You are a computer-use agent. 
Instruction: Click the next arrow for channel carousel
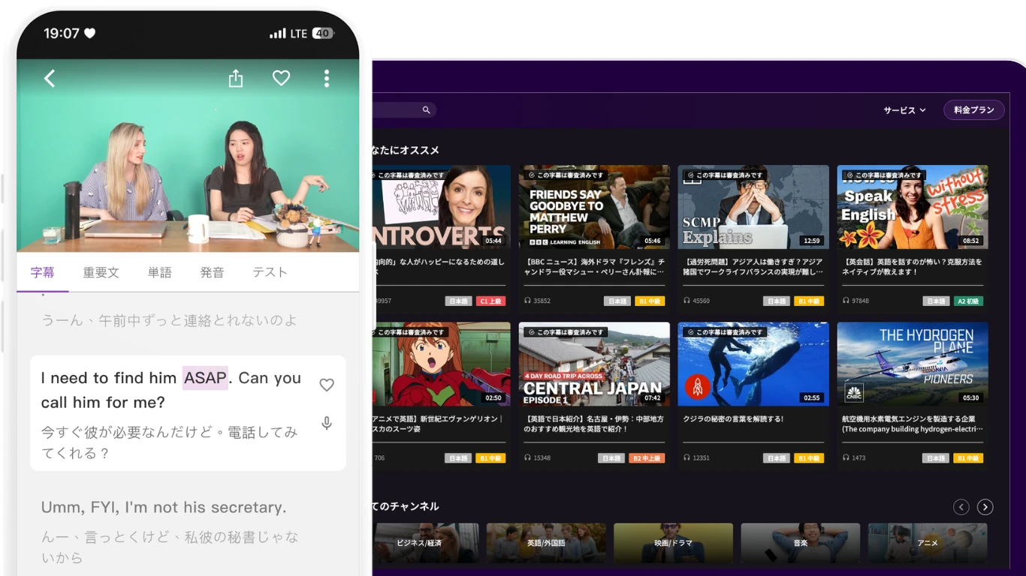pos(985,507)
